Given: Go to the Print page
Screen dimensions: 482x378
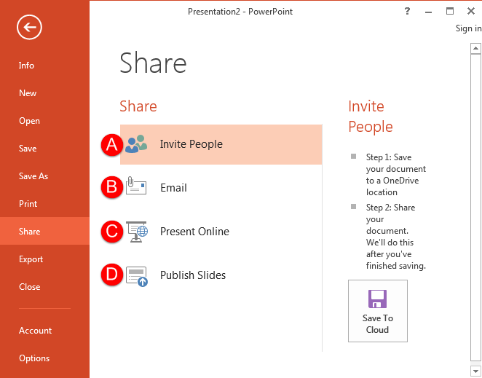Looking at the screenshot, I should click(x=44, y=204).
